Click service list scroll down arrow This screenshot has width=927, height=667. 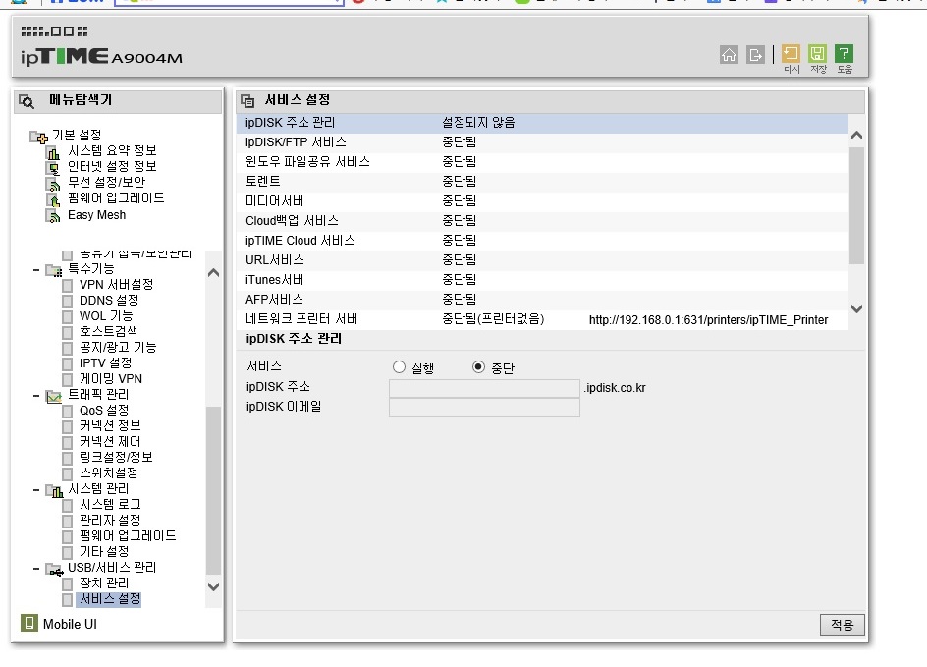coord(856,308)
